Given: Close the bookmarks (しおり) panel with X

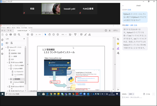Looking at the screenshot, I should click(24, 39).
